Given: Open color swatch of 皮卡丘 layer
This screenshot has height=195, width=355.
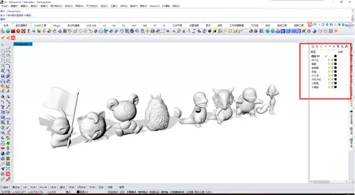Looking at the screenshot, I should [x=336, y=60].
